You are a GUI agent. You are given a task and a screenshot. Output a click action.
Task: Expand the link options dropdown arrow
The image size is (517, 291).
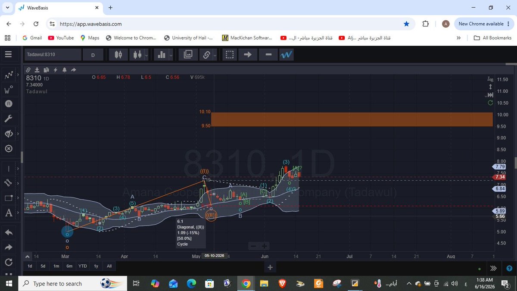pos(215,55)
